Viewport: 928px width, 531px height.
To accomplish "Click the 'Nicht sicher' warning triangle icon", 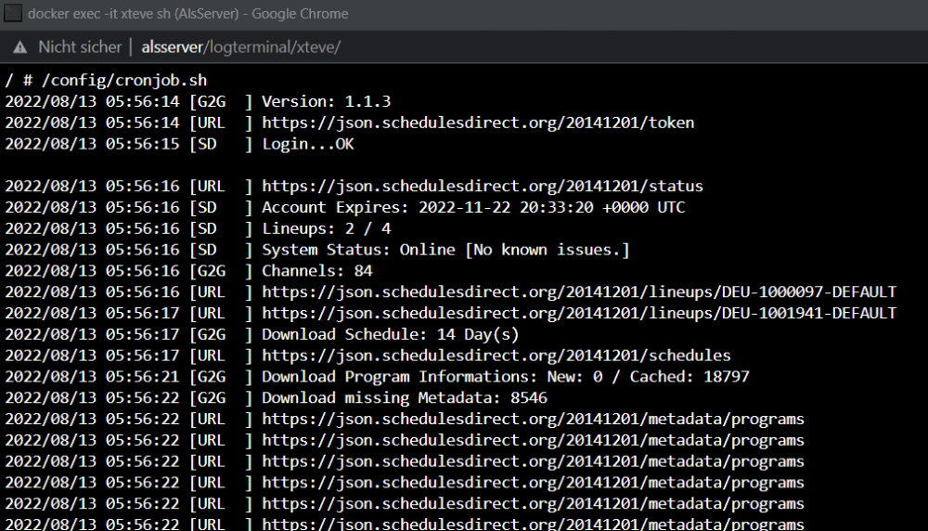I will point(20,47).
